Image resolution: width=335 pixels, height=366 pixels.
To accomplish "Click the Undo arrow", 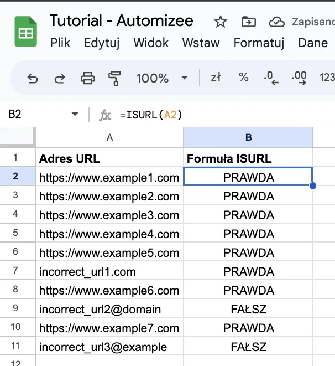I will [x=33, y=79].
